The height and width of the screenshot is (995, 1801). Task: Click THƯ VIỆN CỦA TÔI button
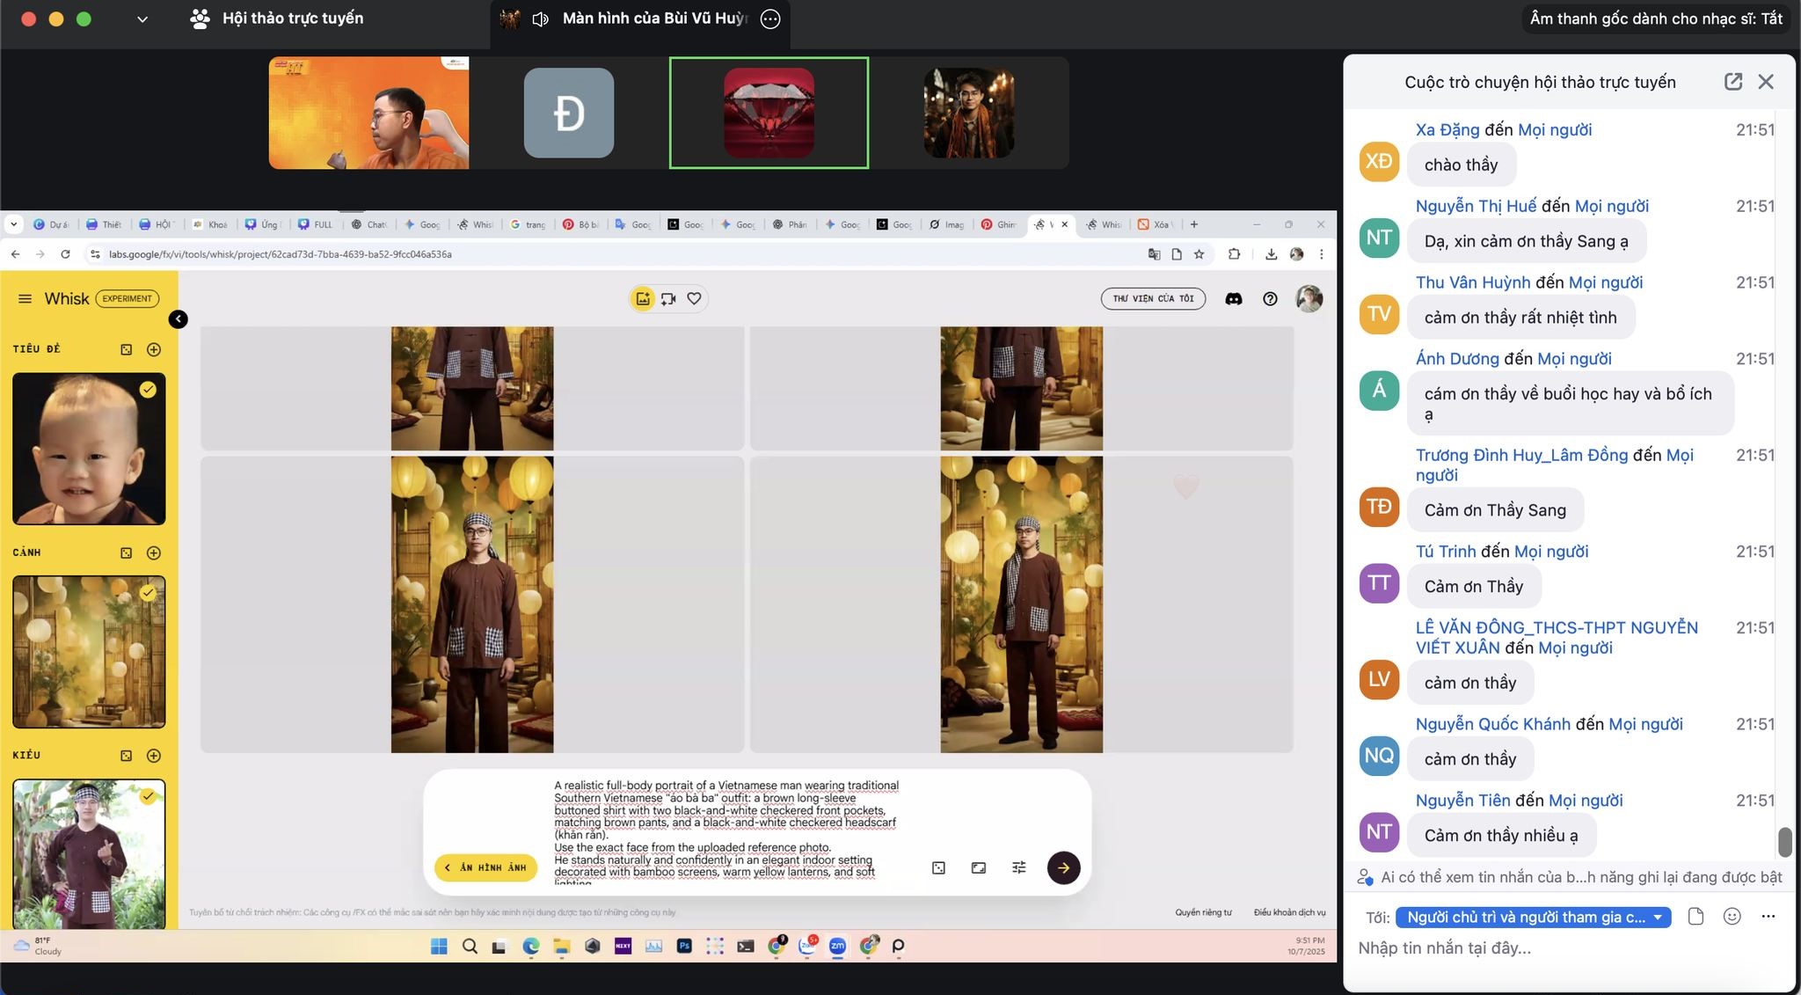click(1152, 299)
